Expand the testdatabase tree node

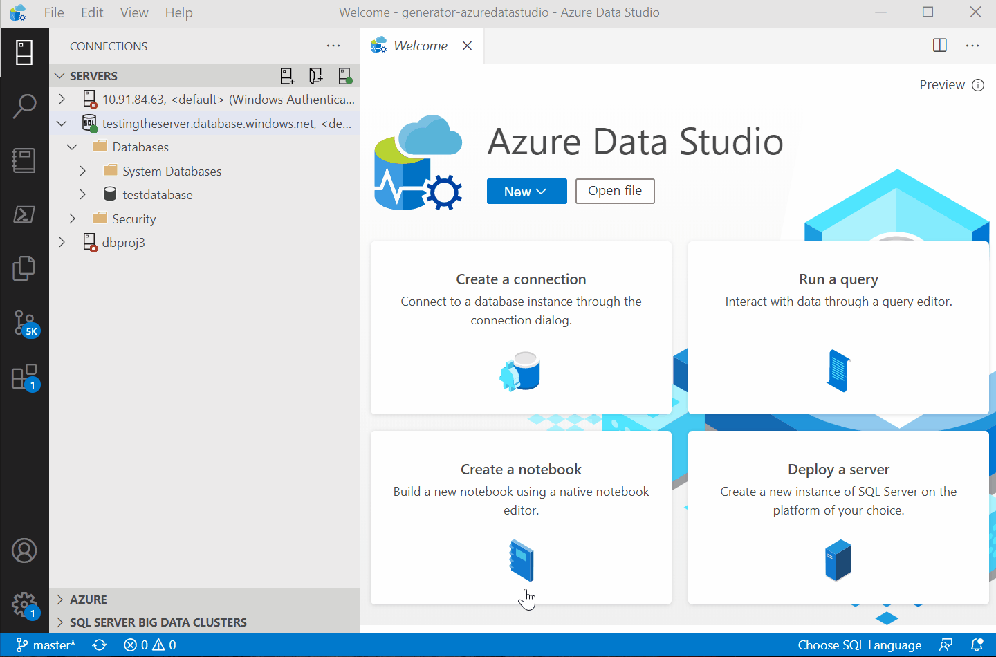pyautogui.click(x=82, y=194)
